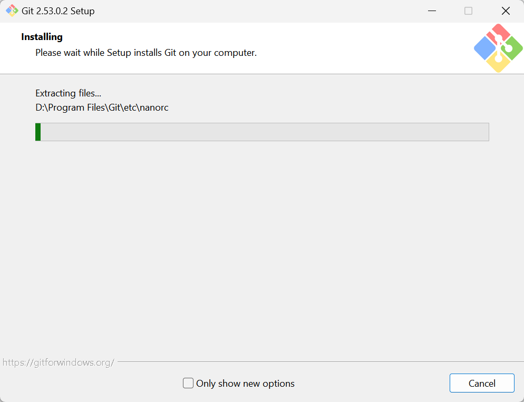
Task: Click the nanorc file path text
Action: (102, 107)
